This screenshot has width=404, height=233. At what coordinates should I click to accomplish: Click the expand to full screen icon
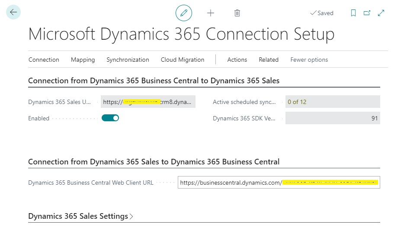(381, 13)
